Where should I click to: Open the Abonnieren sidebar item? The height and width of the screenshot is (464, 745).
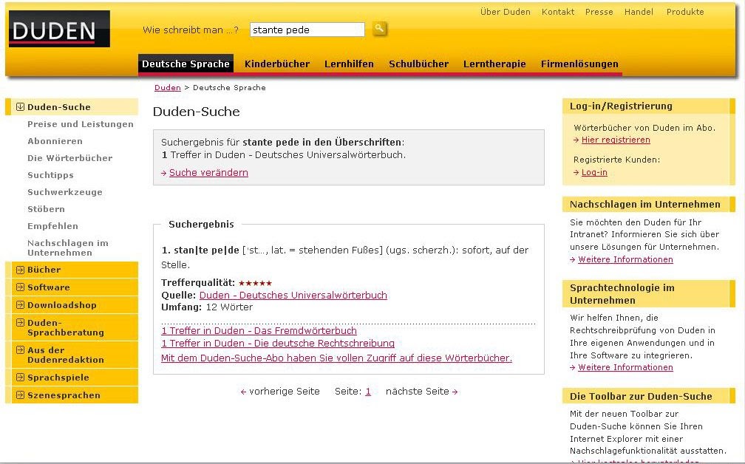(55, 141)
